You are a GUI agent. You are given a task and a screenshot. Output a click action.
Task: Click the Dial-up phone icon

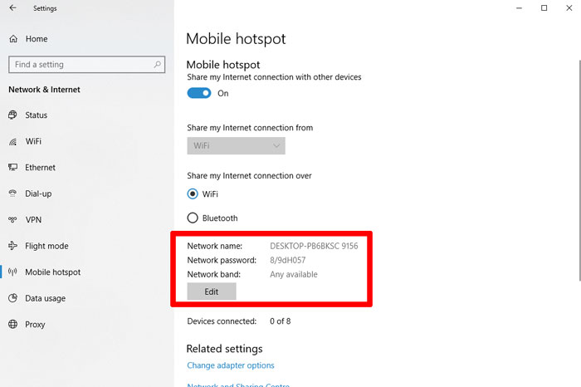pos(12,193)
